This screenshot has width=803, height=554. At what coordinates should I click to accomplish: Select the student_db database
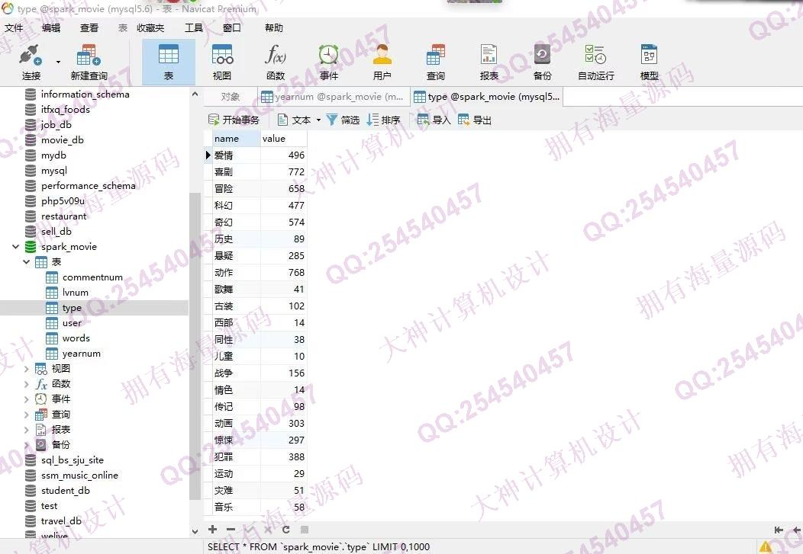point(65,491)
